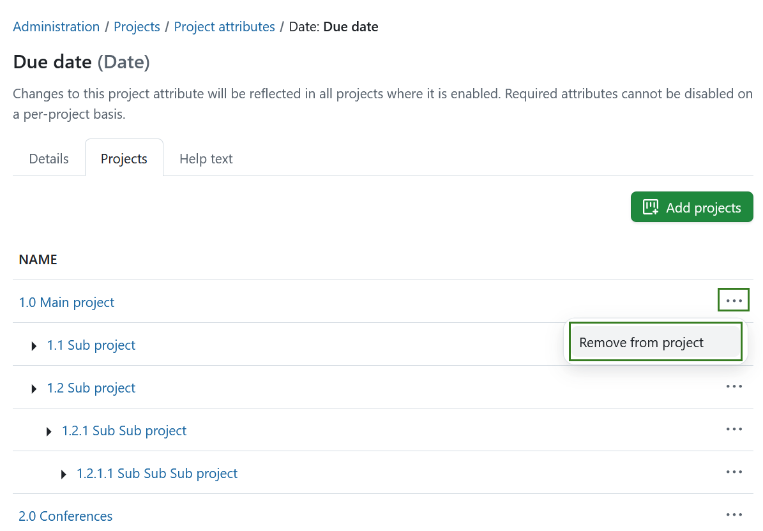Open the actions menu for 1.0 Main project
The image size is (763, 531).
click(734, 299)
